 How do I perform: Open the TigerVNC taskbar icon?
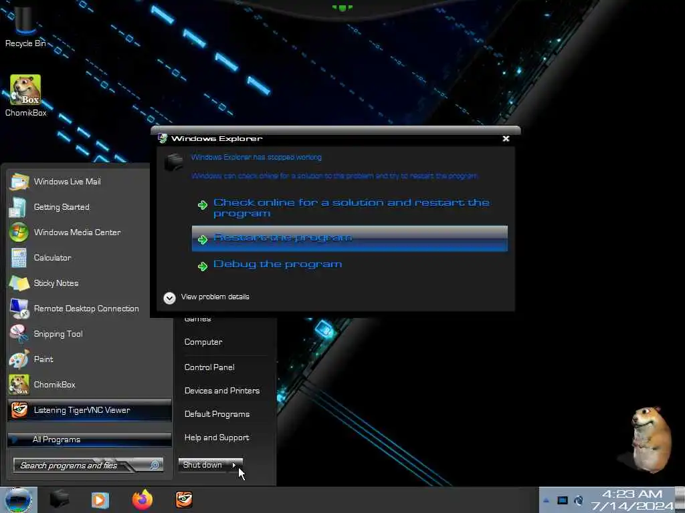click(x=184, y=500)
